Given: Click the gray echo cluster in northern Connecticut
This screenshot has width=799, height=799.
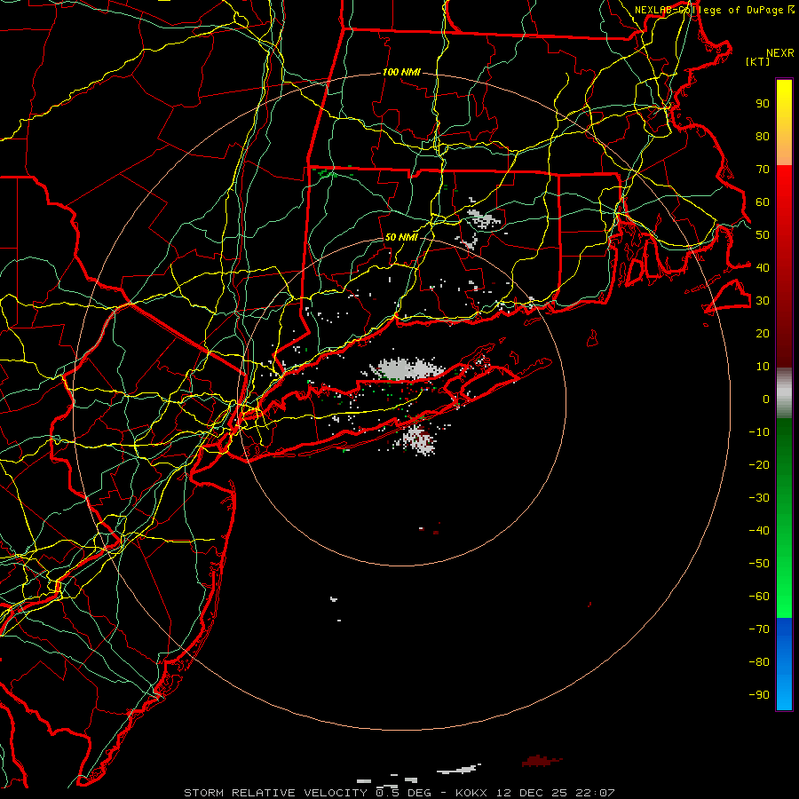Looking at the screenshot, I should 483,219.
